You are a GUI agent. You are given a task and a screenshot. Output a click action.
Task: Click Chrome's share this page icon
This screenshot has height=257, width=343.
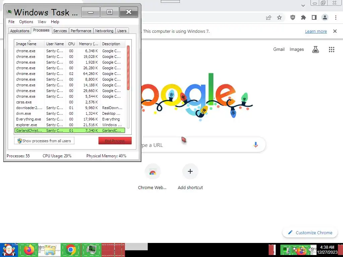coord(269,17)
